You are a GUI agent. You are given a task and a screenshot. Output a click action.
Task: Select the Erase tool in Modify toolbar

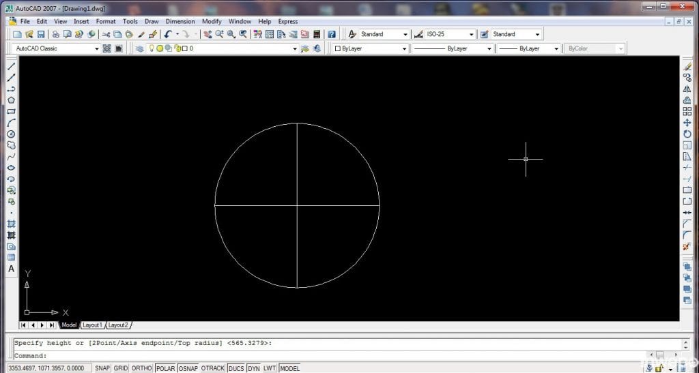tap(687, 67)
